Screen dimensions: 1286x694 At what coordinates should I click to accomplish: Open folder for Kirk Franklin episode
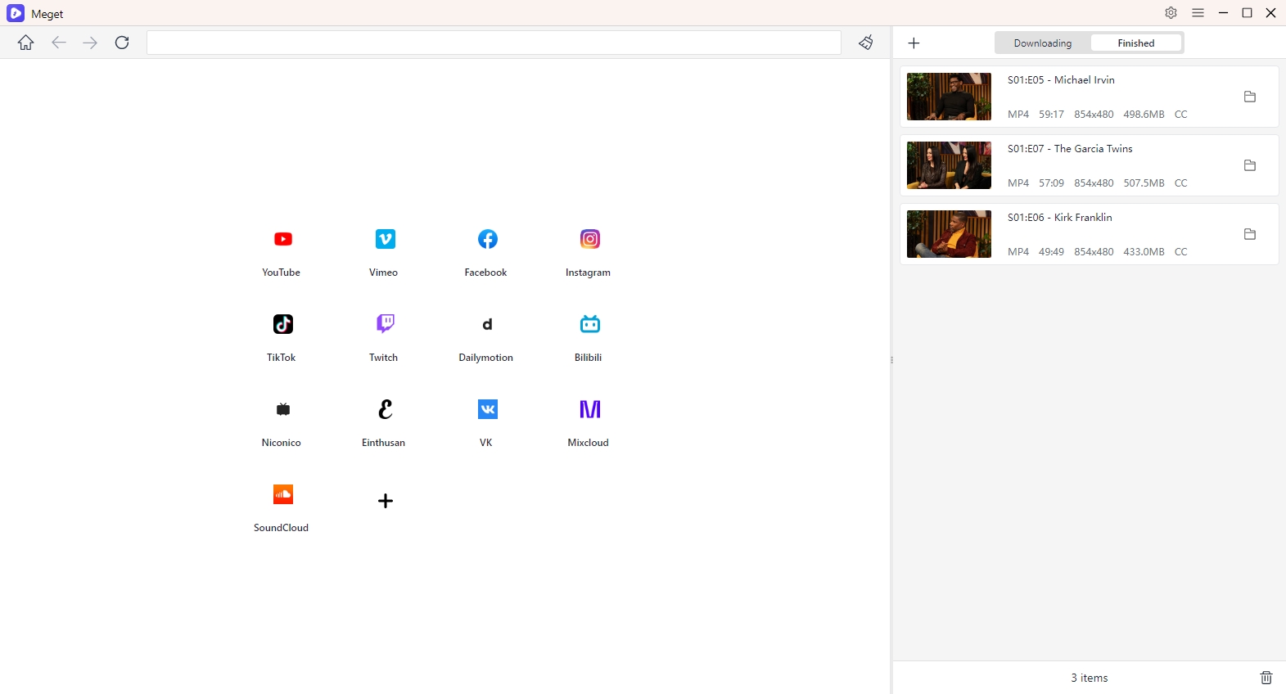click(1250, 234)
